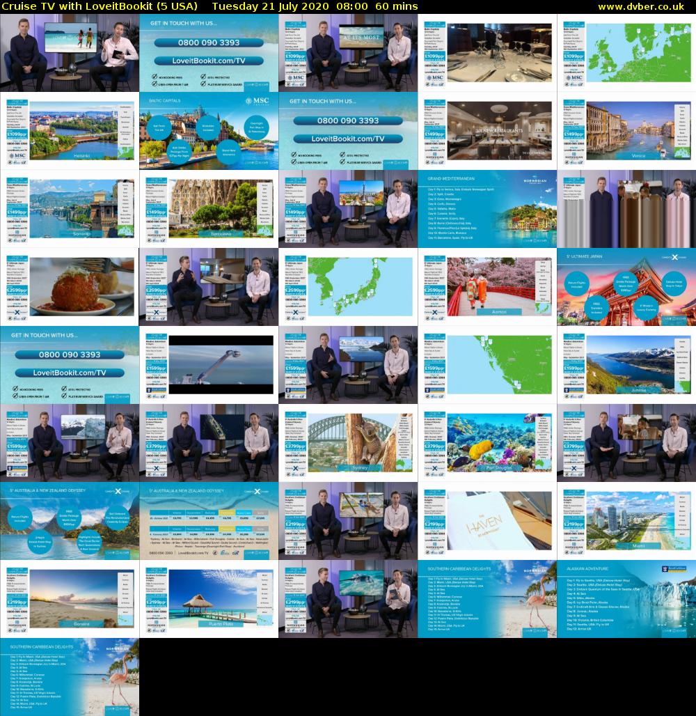Open the dining table with wine glasses thumbnail
Screen dimensions: 696x716
(487, 53)
